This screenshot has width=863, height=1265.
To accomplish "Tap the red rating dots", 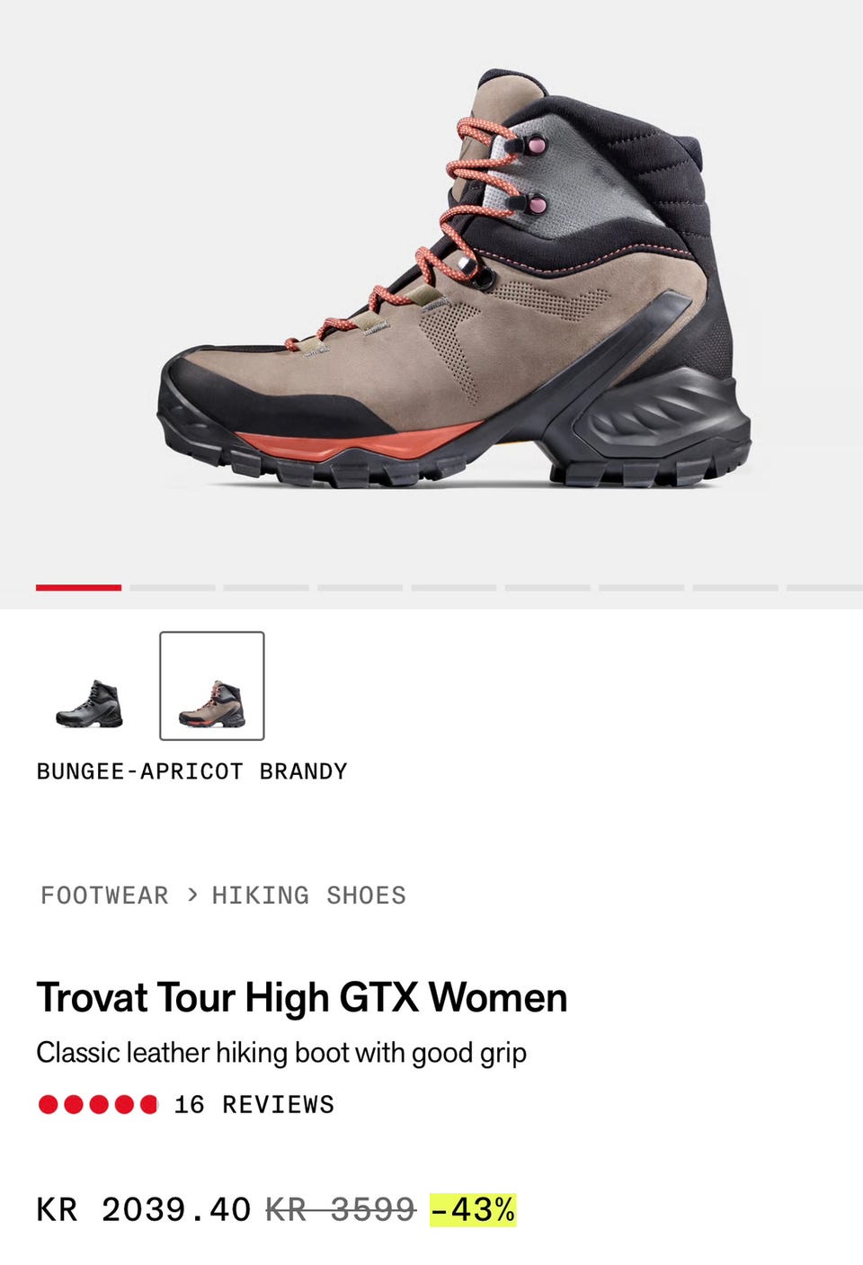I will tap(98, 1104).
